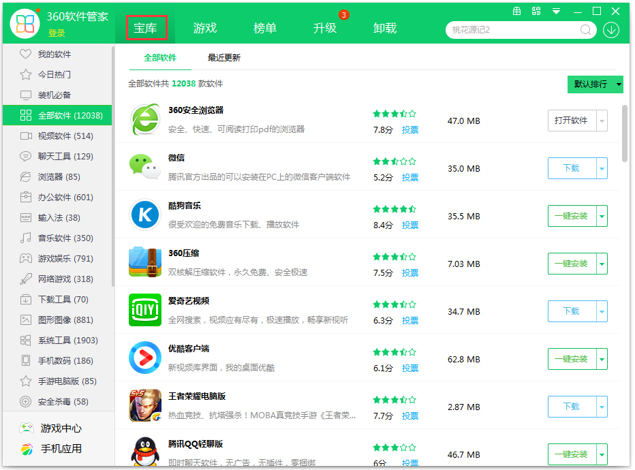
Task: Open 今日热门 in the sidebar
Action: 57,74
